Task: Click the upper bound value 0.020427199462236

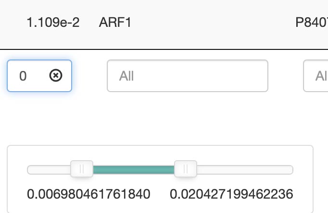Action: 231,194
